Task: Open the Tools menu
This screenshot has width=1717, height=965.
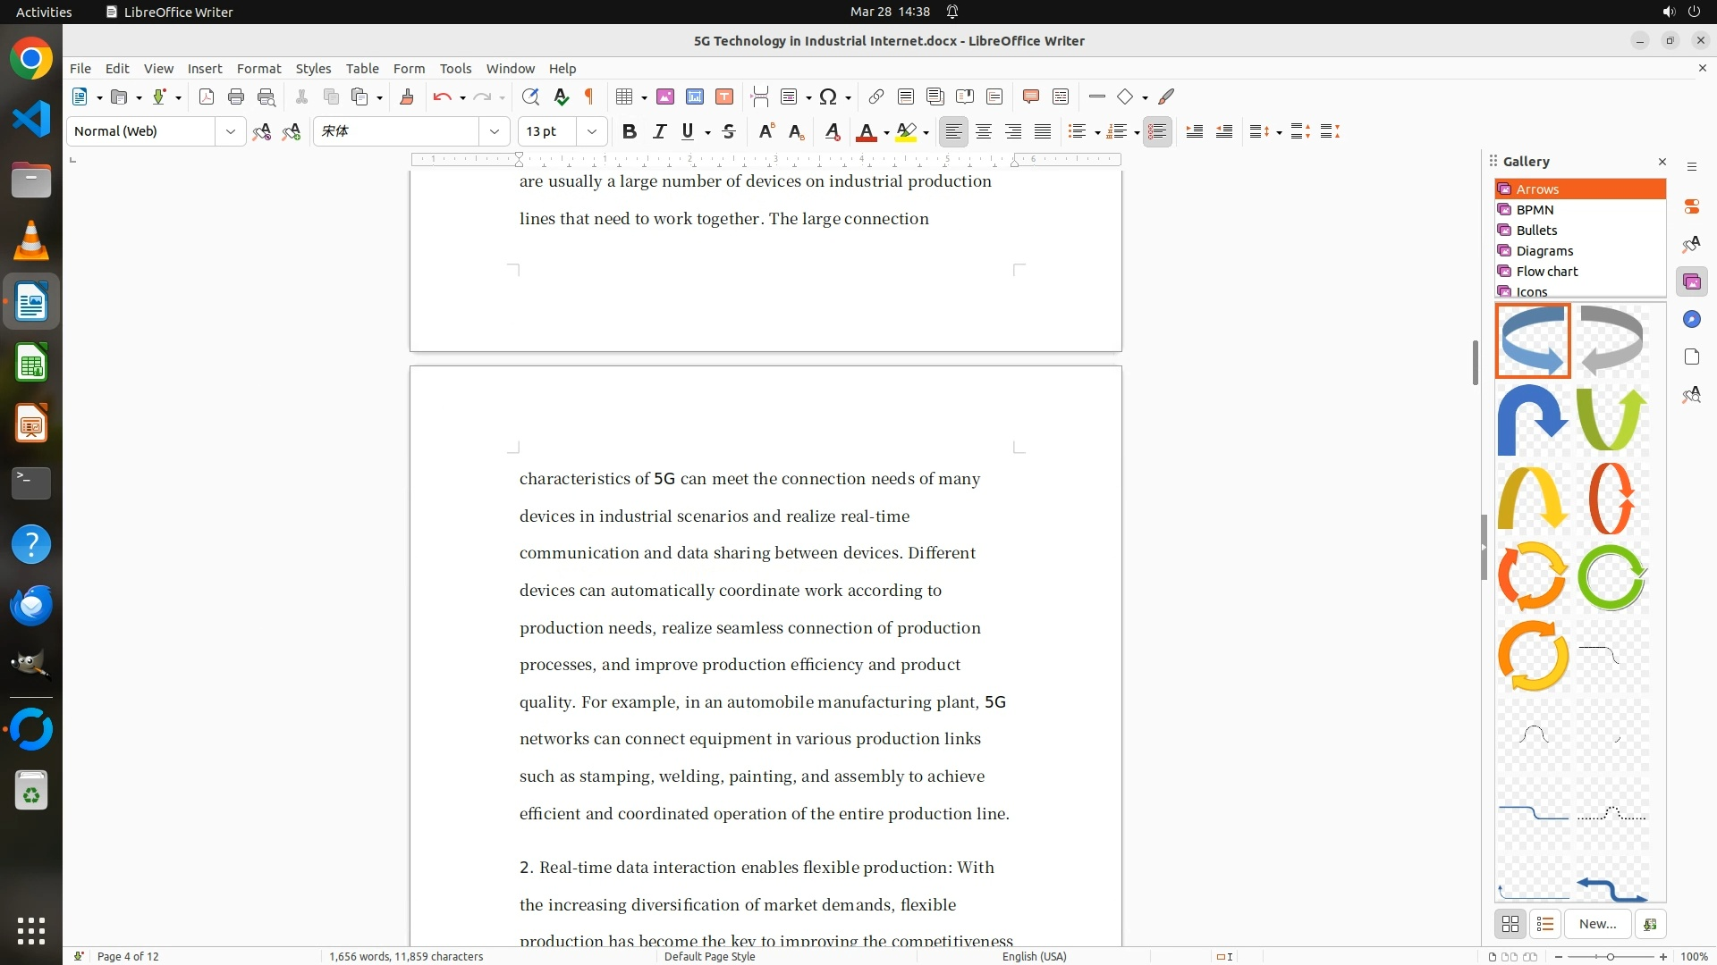Action: (455, 69)
